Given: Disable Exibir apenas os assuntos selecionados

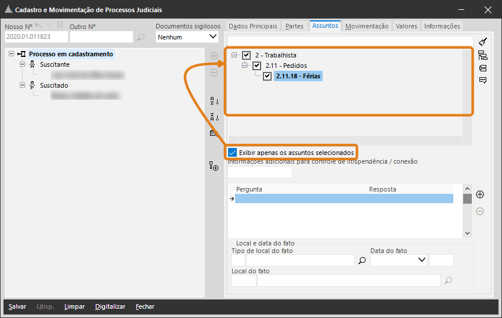Looking at the screenshot, I should click(x=233, y=152).
